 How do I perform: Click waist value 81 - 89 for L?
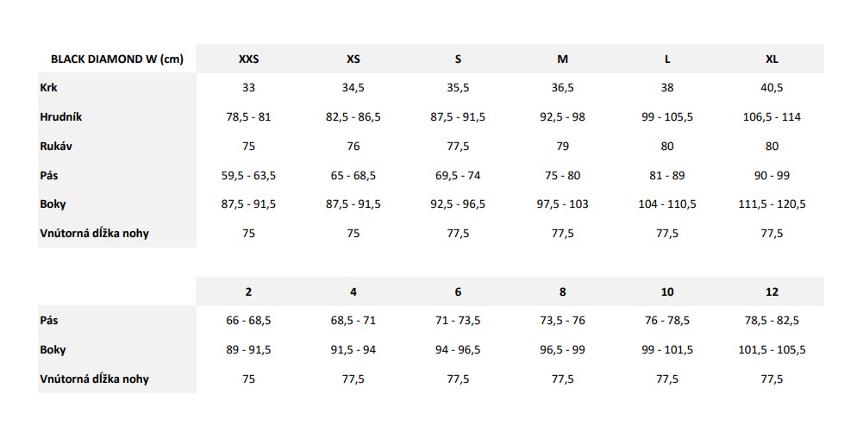tap(667, 175)
